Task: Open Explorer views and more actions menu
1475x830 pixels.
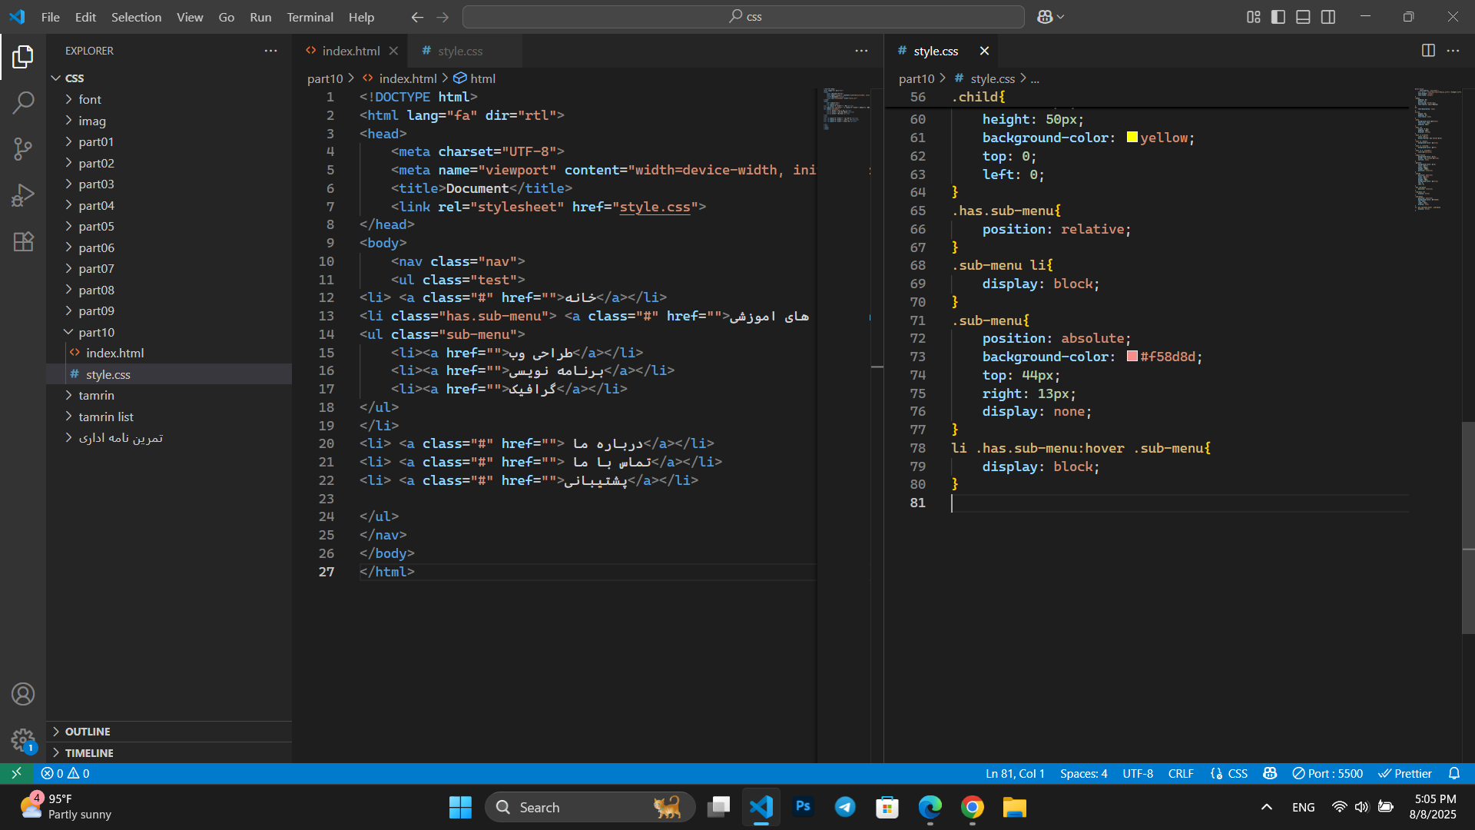Action: pyautogui.click(x=270, y=51)
